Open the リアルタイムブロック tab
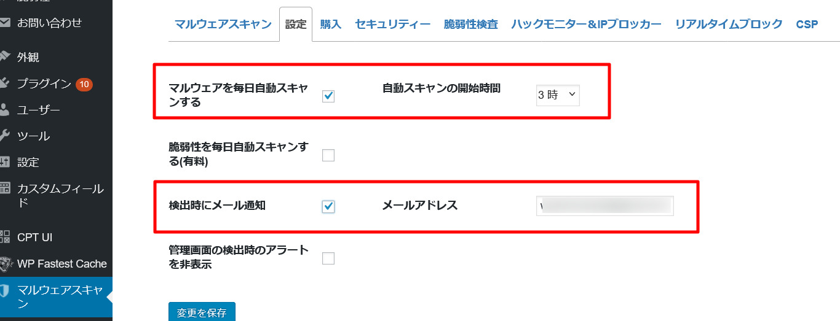 tap(729, 24)
